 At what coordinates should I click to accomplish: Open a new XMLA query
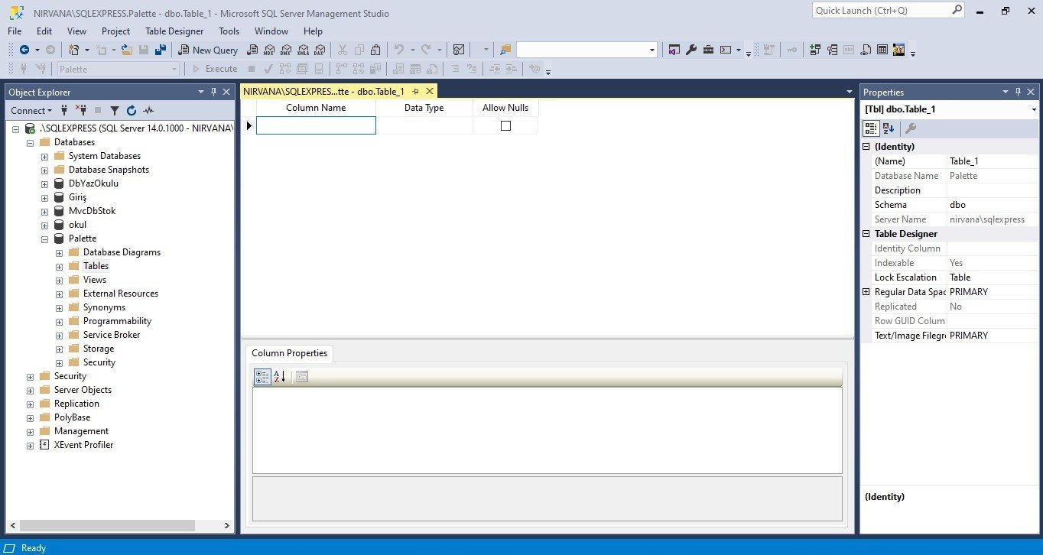[303, 50]
